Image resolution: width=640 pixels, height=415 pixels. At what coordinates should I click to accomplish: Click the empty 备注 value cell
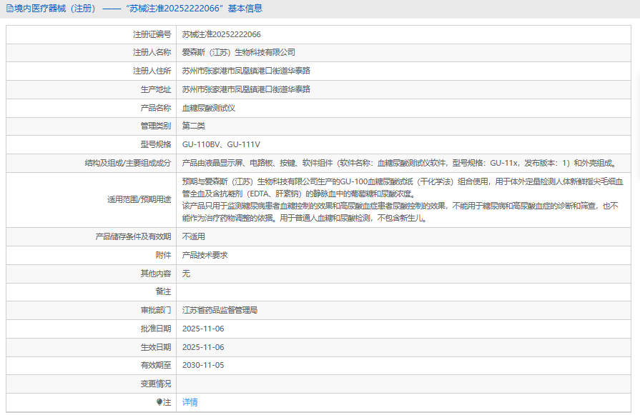point(400,291)
